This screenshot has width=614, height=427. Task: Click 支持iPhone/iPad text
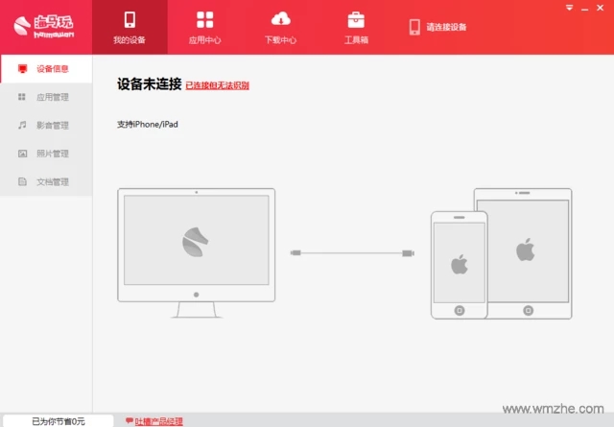coord(148,124)
